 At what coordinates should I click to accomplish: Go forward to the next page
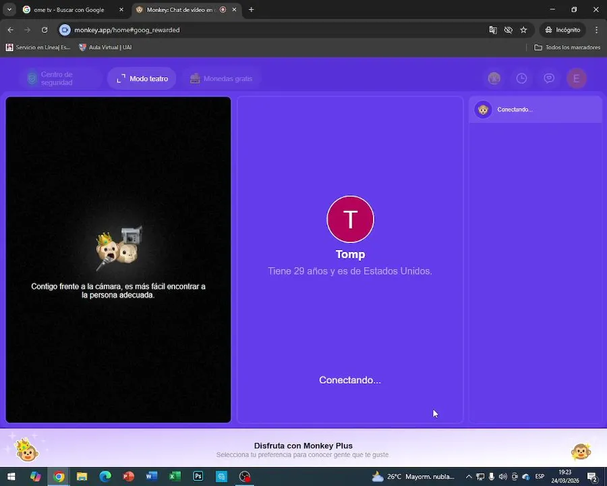[x=27, y=30]
